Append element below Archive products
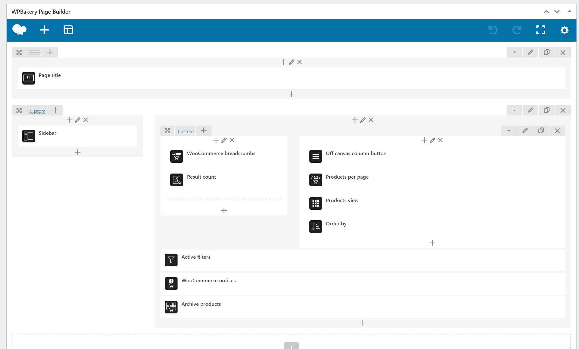Image resolution: width=579 pixels, height=349 pixels. [363, 323]
